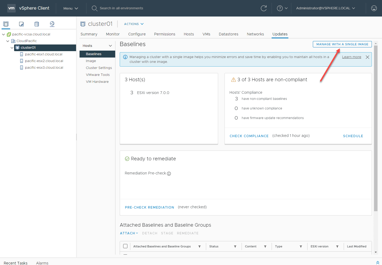Collapse the pacific-vcsa.cloud.local tree node
Viewport: 382px width, 265px height.
point(3,34)
